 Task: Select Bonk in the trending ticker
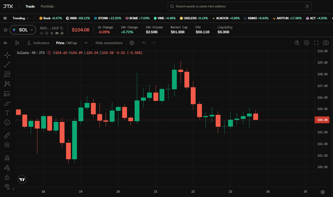click(x=51, y=18)
